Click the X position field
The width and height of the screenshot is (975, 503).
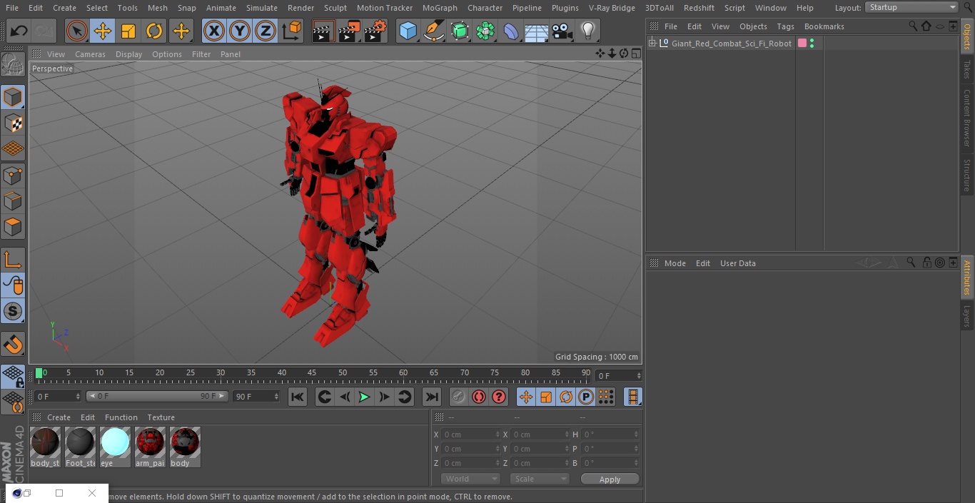471,435
